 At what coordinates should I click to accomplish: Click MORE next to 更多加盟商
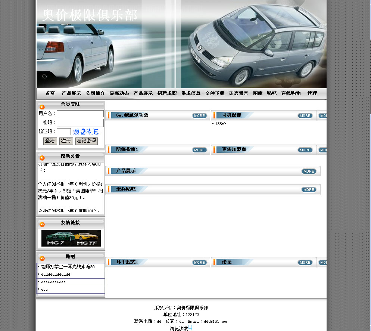pyautogui.click(x=305, y=150)
